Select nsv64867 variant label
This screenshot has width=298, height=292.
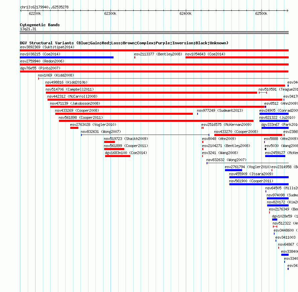(x=288, y=244)
